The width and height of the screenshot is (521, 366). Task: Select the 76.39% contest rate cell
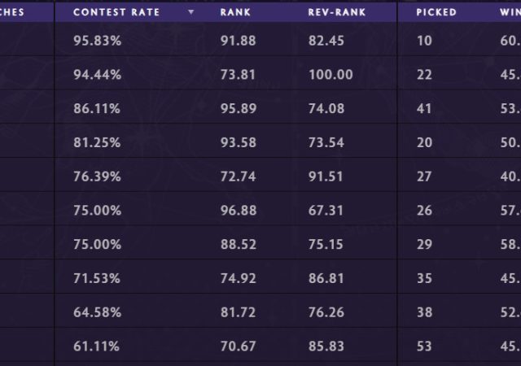(x=96, y=176)
